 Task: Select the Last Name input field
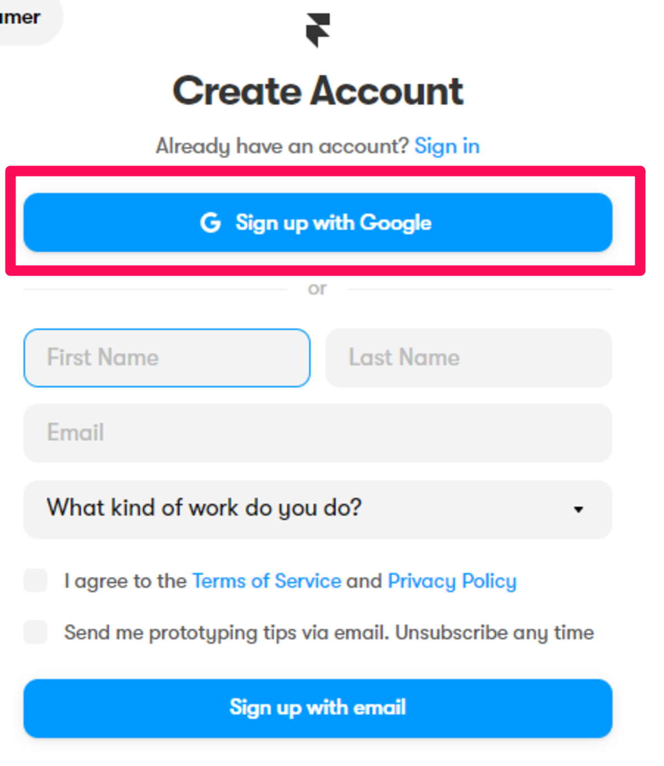[469, 358]
